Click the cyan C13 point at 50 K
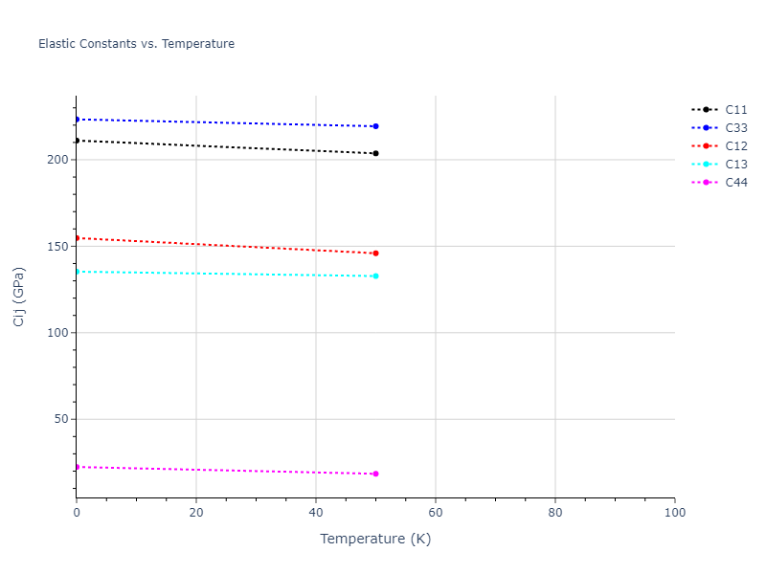 (x=375, y=276)
